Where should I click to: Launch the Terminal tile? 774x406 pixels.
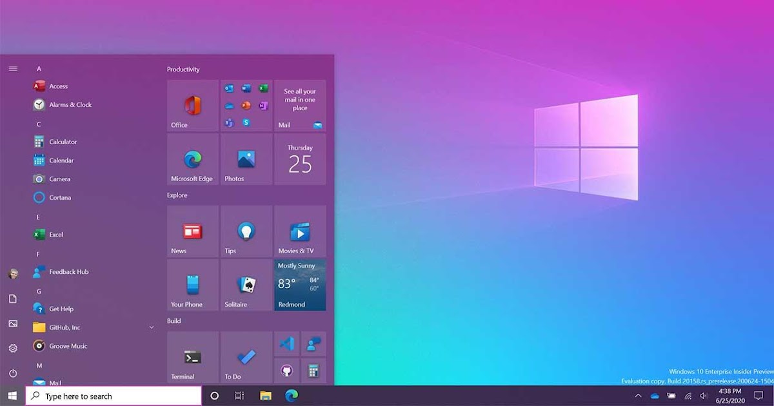pos(193,357)
